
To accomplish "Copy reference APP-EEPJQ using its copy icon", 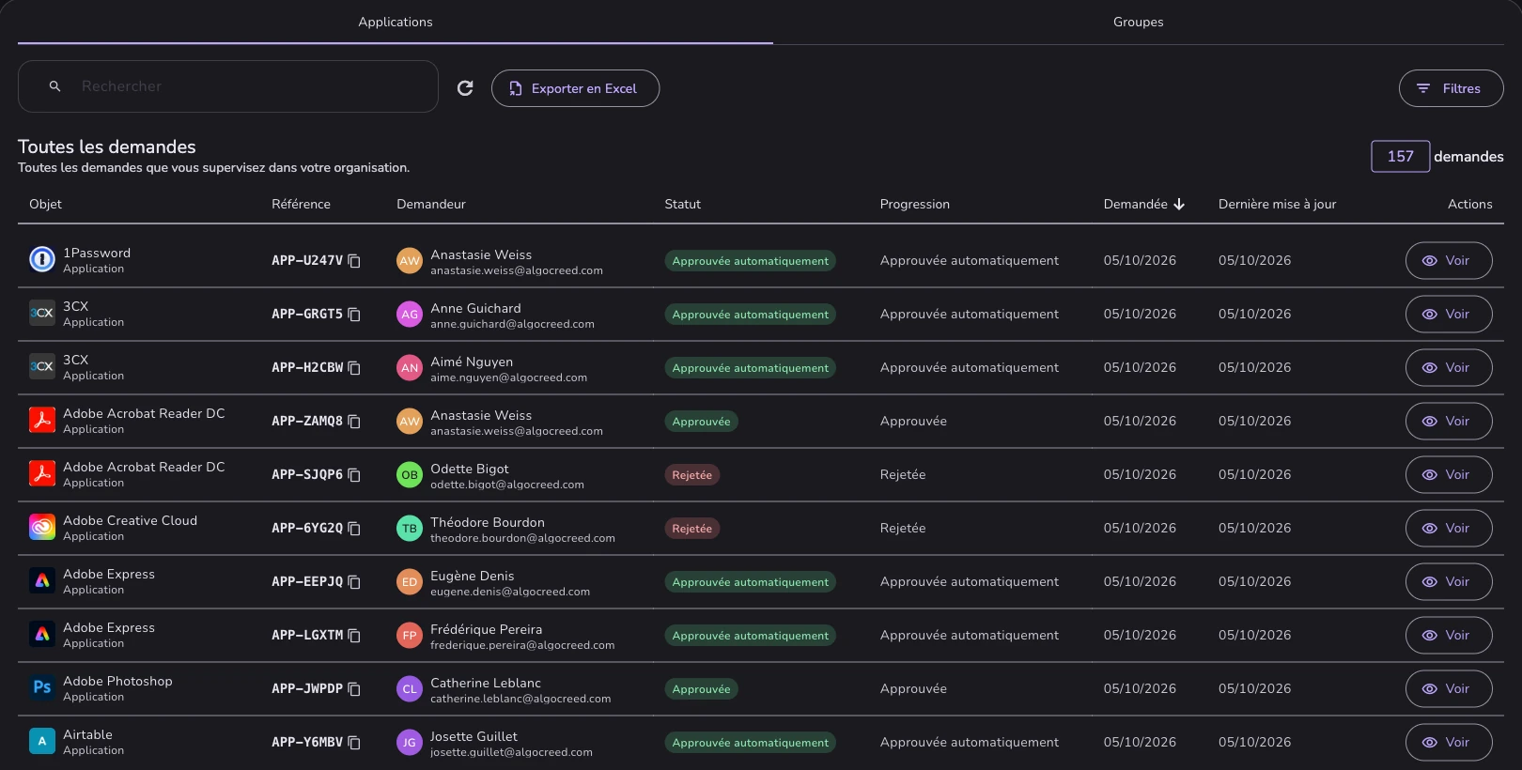I will click(x=354, y=582).
